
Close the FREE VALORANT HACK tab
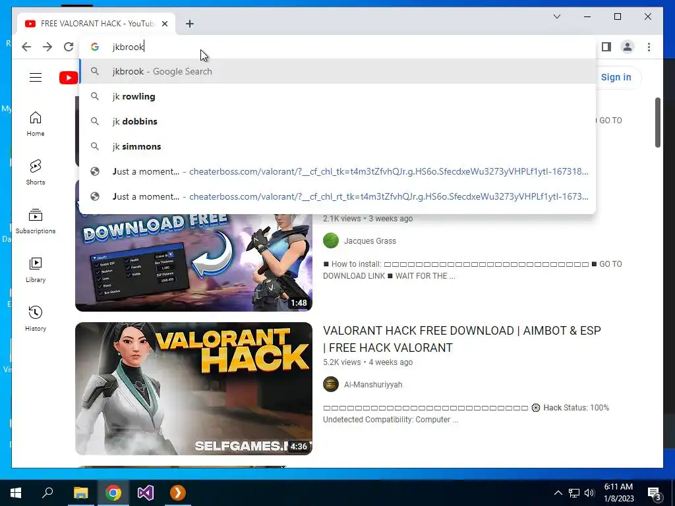tap(165, 24)
